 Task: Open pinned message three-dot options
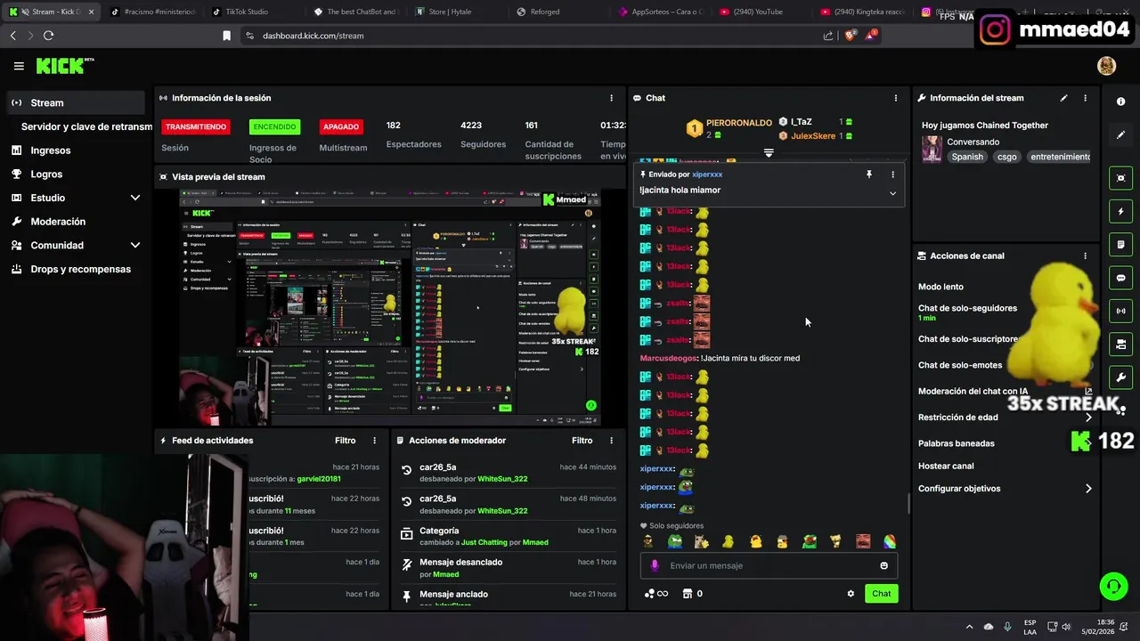point(892,174)
